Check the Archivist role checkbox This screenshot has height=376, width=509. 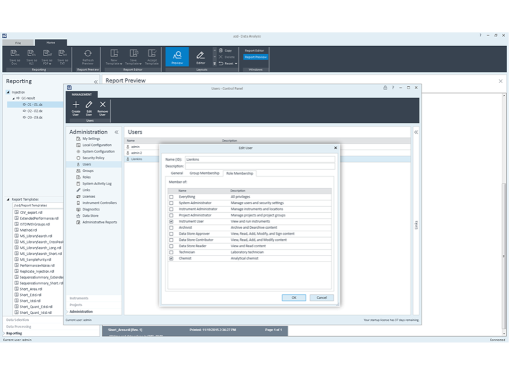(x=172, y=228)
